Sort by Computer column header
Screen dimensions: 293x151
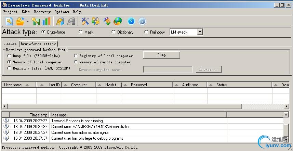point(79,85)
